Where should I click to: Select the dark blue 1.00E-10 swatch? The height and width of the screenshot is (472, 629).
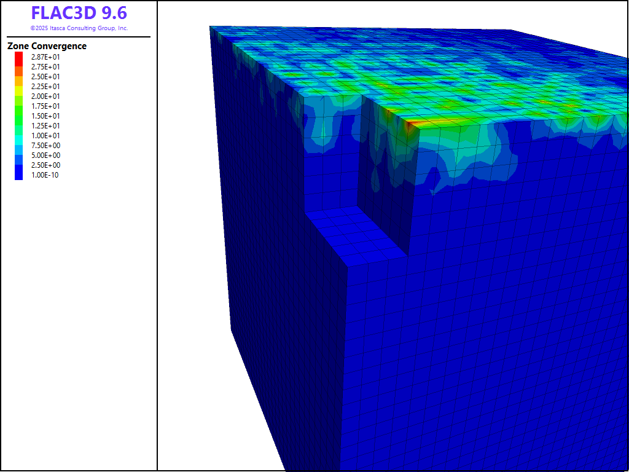tap(18, 175)
